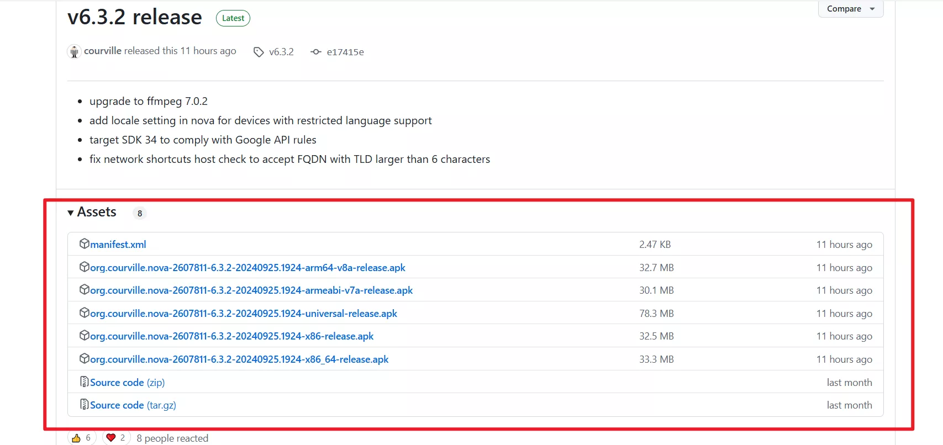Click the Latest release badge
The width and height of the screenshot is (943, 445).
[233, 18]
